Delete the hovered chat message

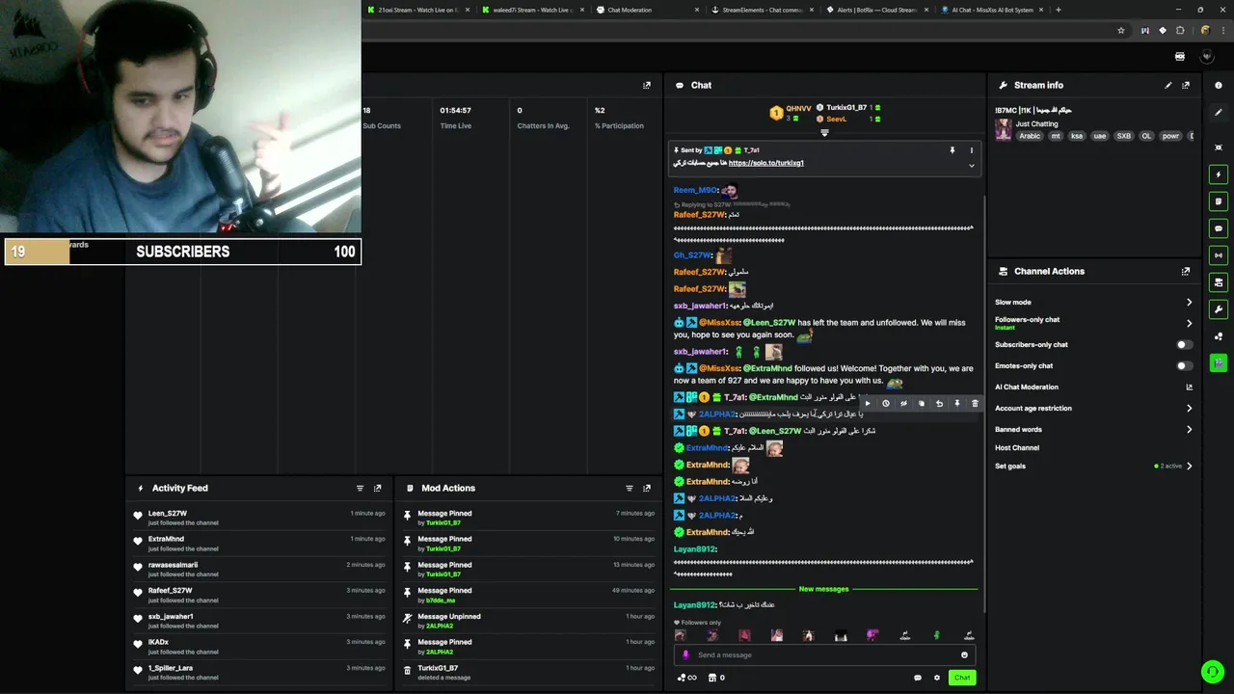tap(975, 404)
